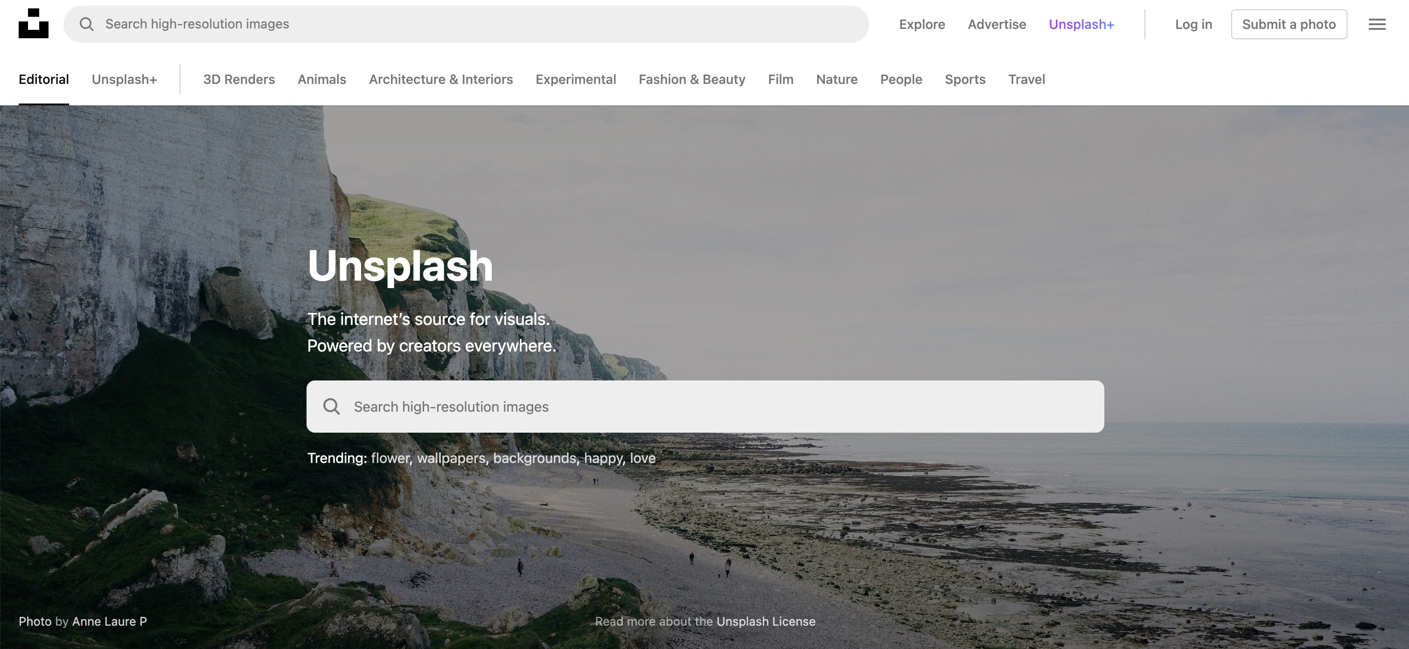Open the 3D Renders category
The width and height of the screenshot is (1409, 649).
click(x=239, y=79)
